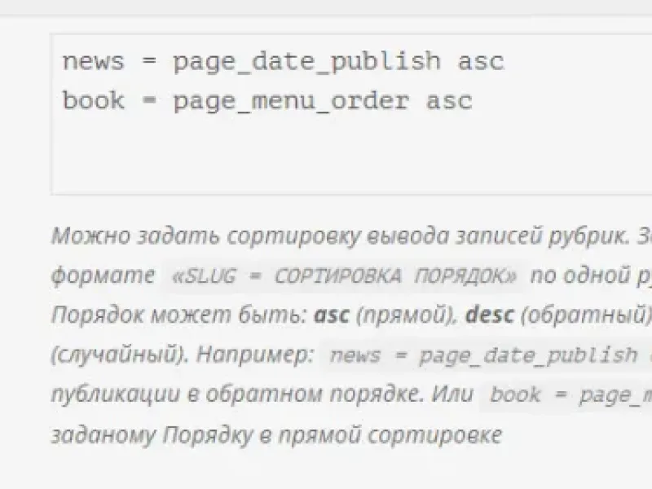Click the asc value on the book line
This screenshot has height=489, width=652.
pos(450,100)
